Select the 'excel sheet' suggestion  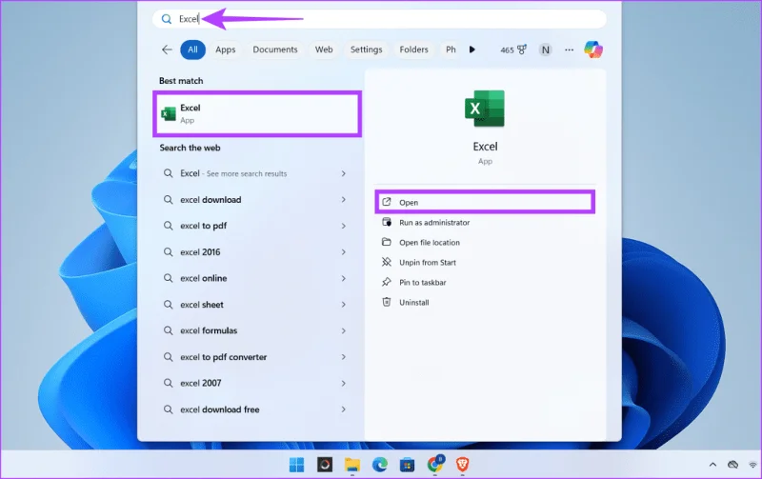[255, 305]
